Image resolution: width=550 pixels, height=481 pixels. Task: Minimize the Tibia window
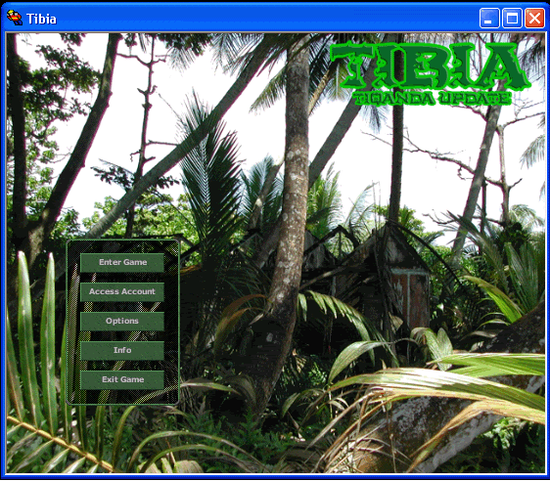coord(489,18)
